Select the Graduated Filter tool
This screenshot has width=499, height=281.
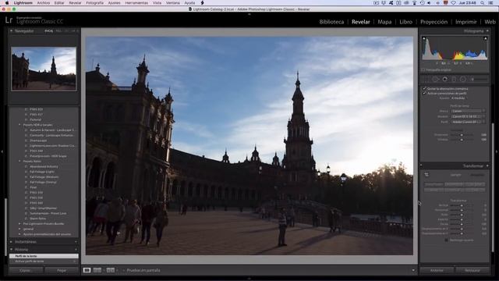[x=454, y=79]
